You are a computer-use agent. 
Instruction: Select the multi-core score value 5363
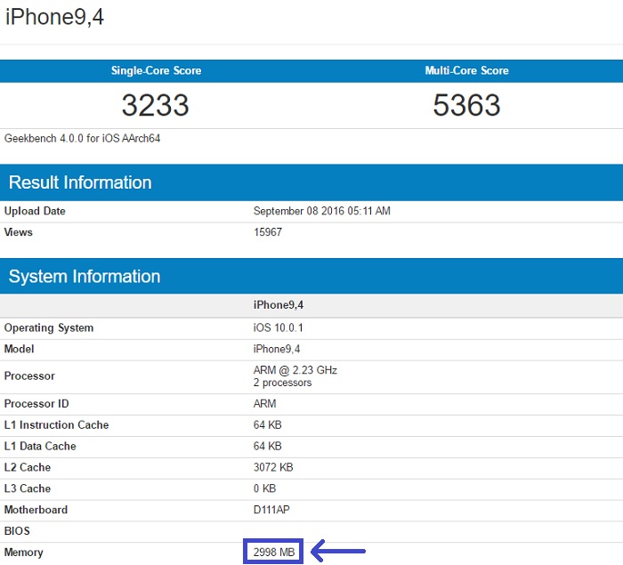(x=466, y=105)
